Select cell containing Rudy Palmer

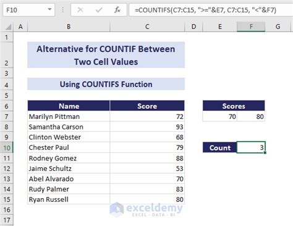69,189
